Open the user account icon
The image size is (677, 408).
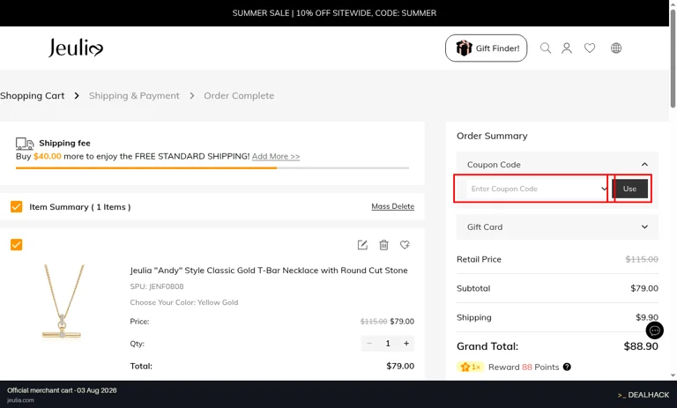pos(567,48)
